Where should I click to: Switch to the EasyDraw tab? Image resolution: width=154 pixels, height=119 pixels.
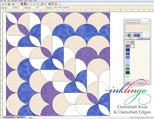[20, 117]
